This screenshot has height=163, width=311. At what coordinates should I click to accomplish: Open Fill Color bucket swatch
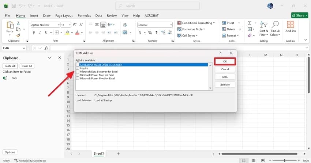(x=67, y=33)
